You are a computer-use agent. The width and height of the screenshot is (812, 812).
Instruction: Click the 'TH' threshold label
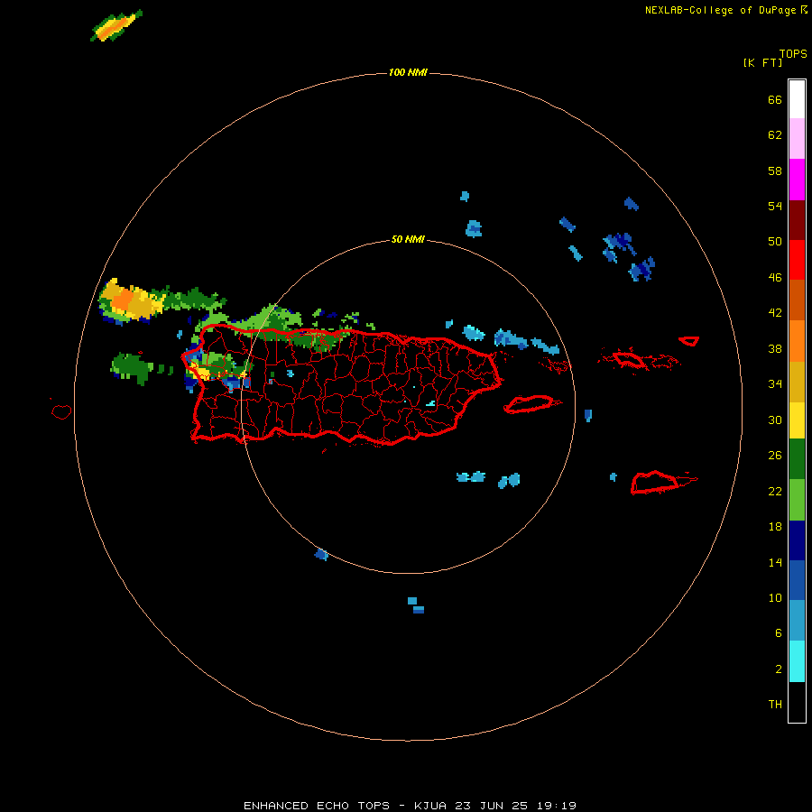click(775, 705)
